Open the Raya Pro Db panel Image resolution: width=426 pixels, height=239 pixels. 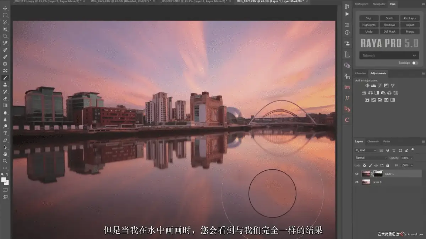[x=347, y=109]
